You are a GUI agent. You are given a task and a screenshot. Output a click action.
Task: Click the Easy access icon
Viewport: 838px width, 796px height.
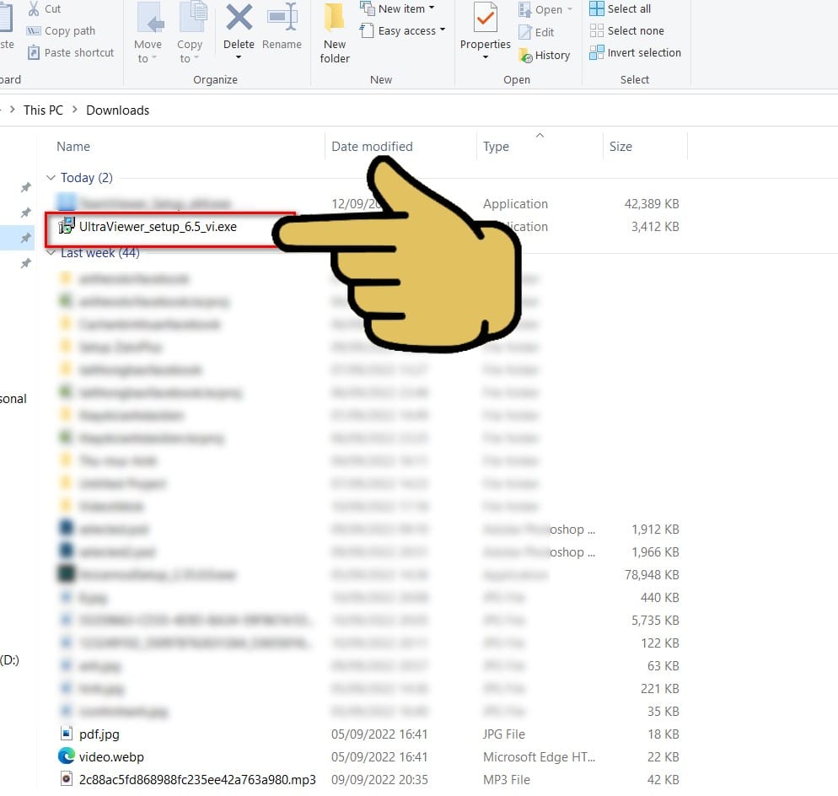point(367,30)
